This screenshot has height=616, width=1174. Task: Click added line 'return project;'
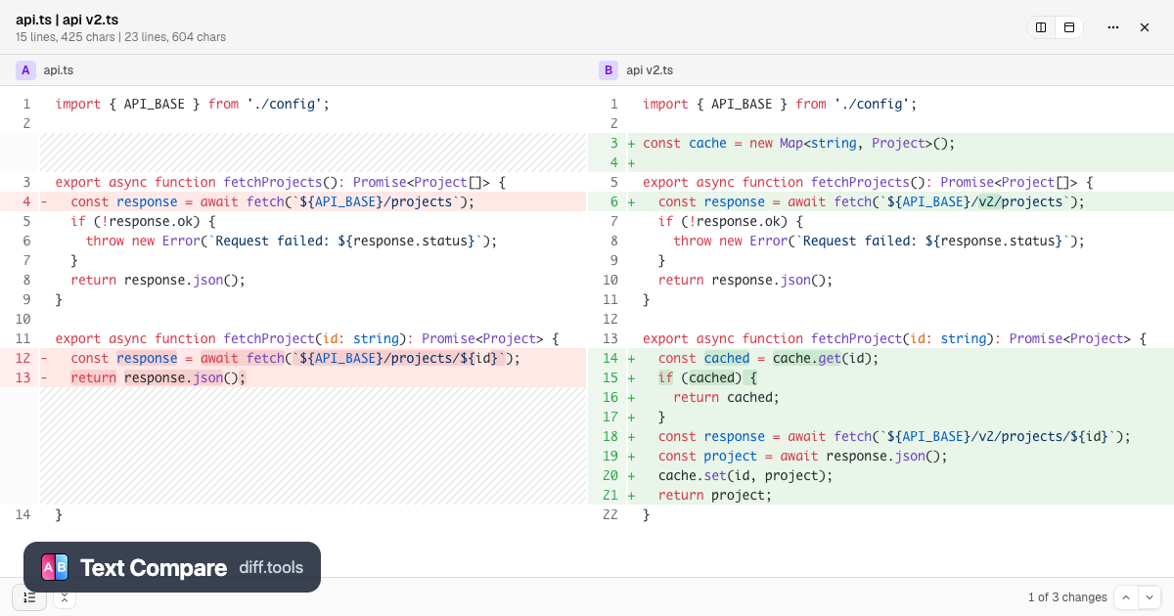pyautogui.click(x=714, y=495)
